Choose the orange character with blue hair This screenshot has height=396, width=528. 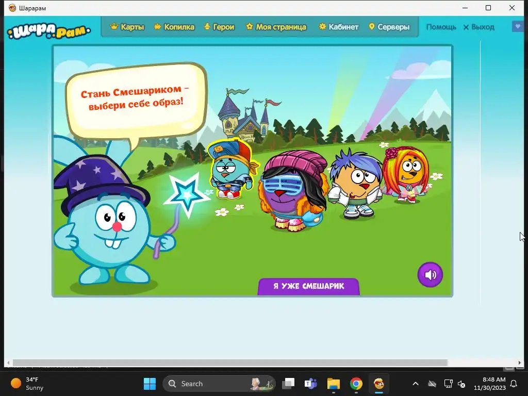click(355, 184)
